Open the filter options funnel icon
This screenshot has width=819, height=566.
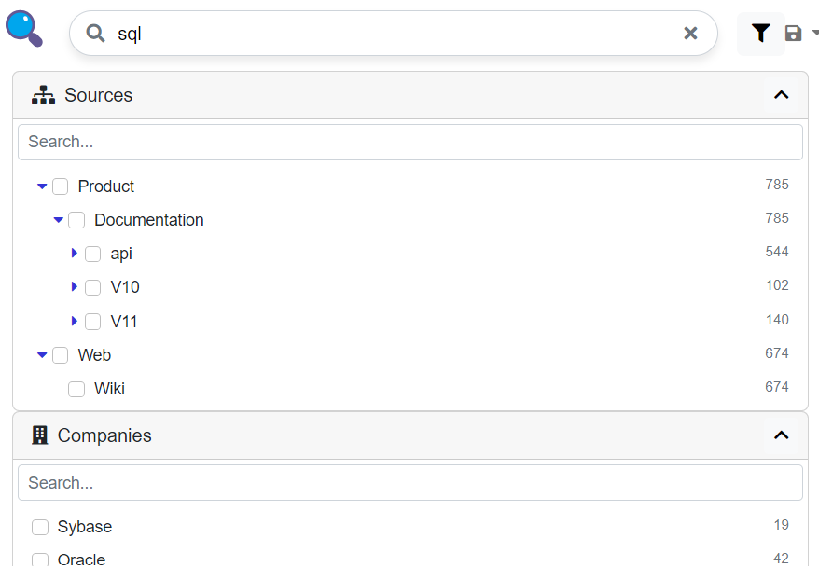click(760, 33)
